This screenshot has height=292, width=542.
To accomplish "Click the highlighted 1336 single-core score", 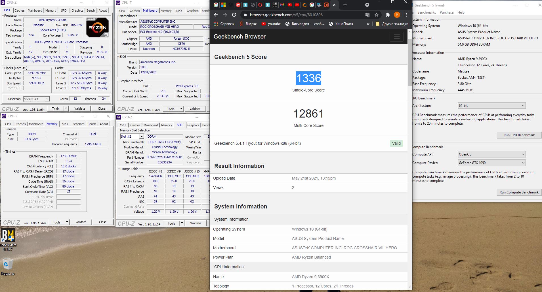I will pos(308,78).
